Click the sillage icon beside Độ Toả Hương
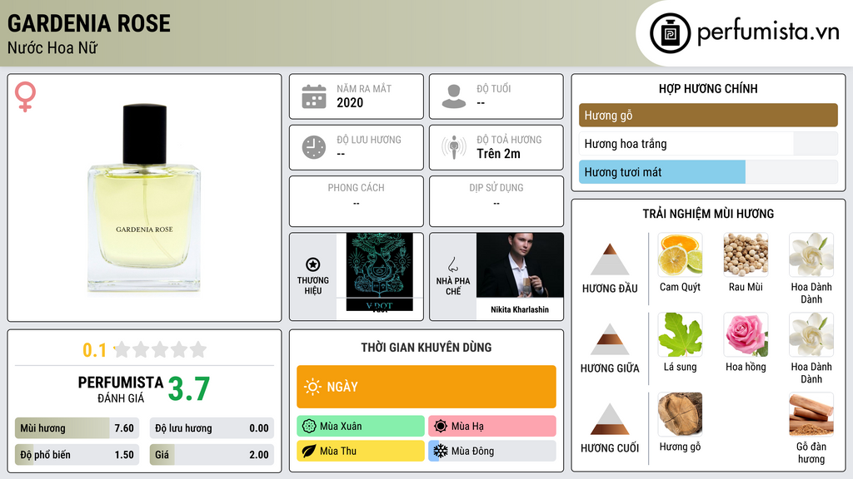853x479 pixels. tap(454, 147)
